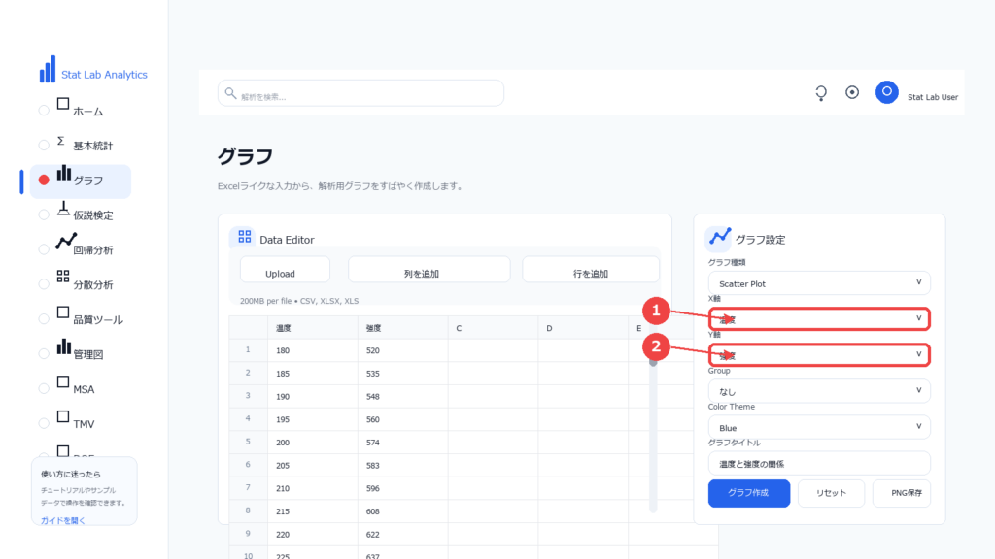Open the Group なし dropdown
The width and height of the screenshot is (995, 559).
(x=819, y=391)
